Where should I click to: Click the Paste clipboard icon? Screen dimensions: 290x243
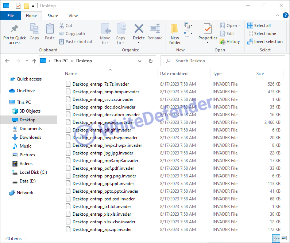50,28
